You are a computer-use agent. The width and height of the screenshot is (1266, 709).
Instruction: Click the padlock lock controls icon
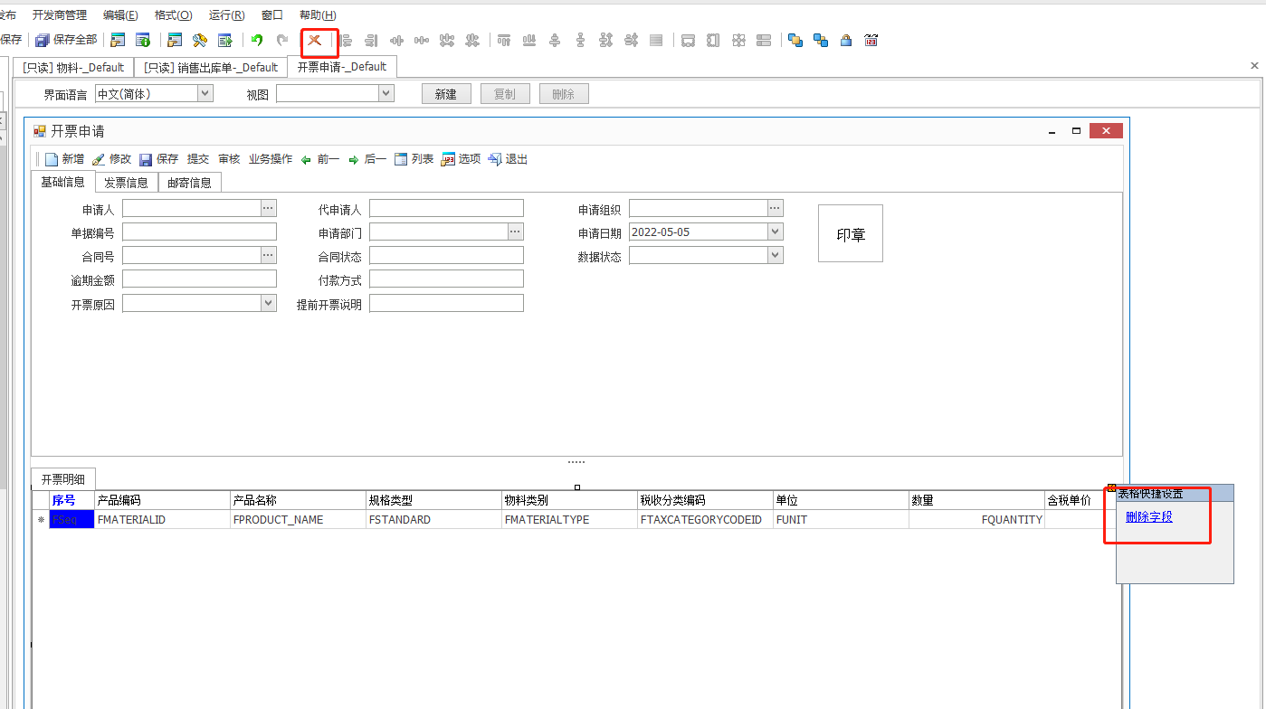[846, 40]
